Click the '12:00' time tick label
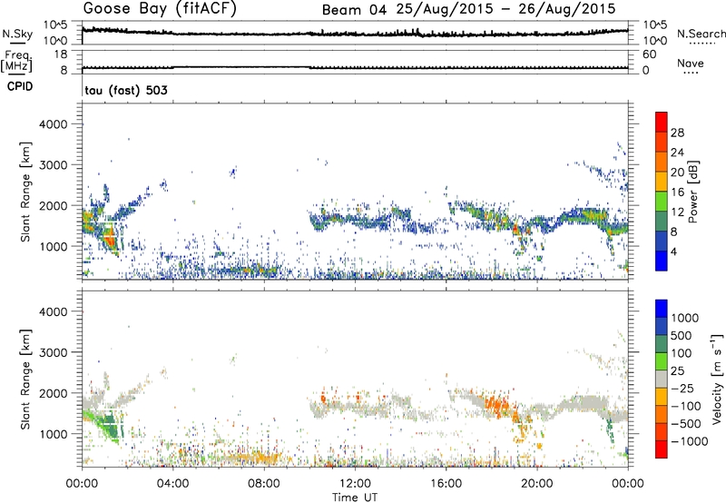 pos(355,484)
